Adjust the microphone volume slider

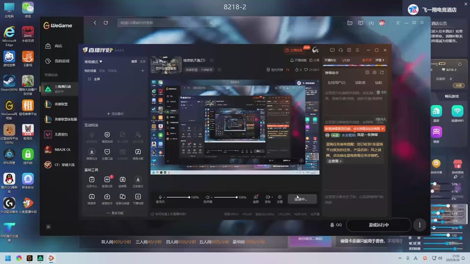coord(178,197)
